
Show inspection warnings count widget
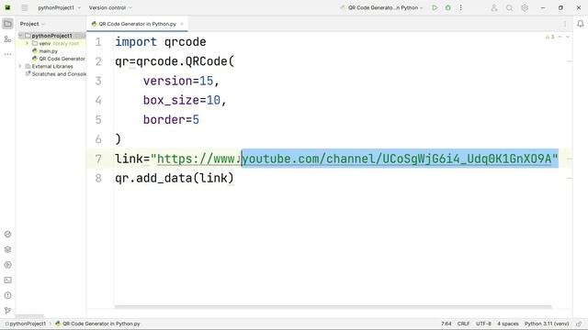pyautogui.click(x=549, y=37)
